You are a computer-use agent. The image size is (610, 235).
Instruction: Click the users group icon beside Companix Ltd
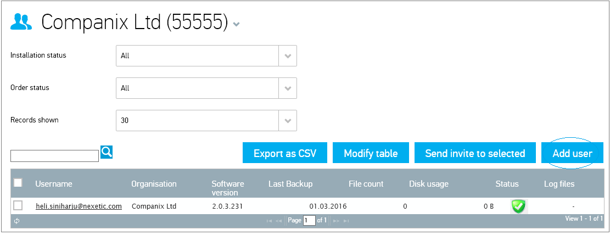coord(21,22)
